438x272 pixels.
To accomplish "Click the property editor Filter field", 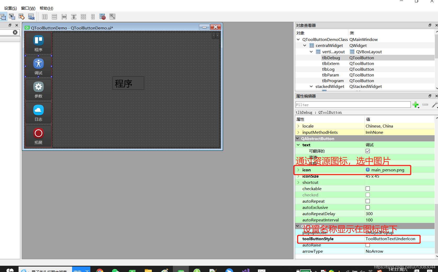I will (x=353, y=105).
